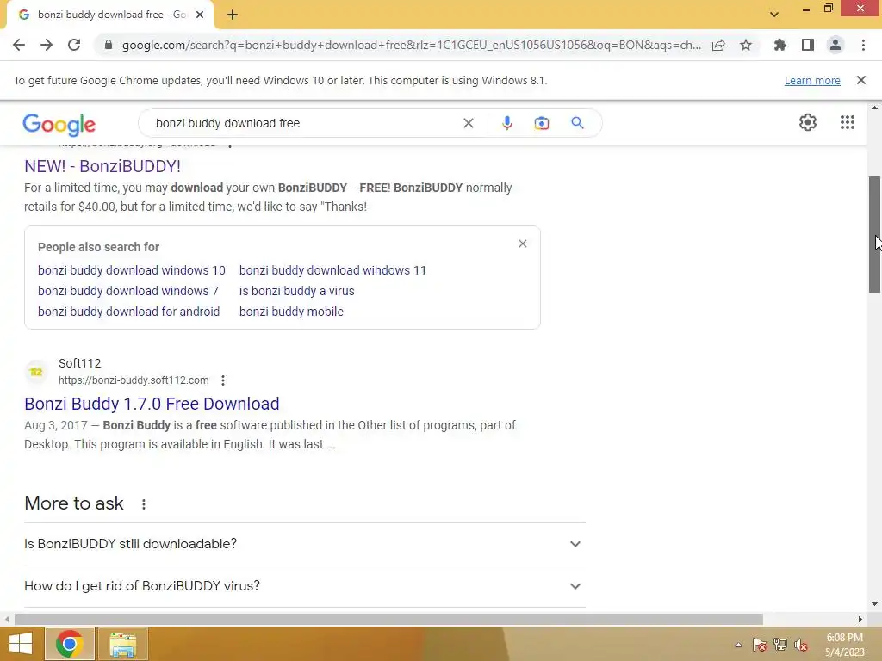Click the vertical scrollbar thumb
Screen dimensions: 882x661
(x=875, y=234)
